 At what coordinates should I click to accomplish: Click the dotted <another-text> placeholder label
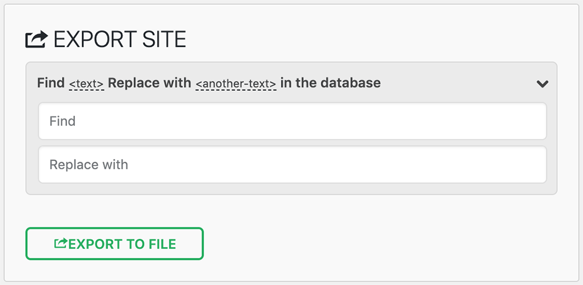[x=235, y=84]
